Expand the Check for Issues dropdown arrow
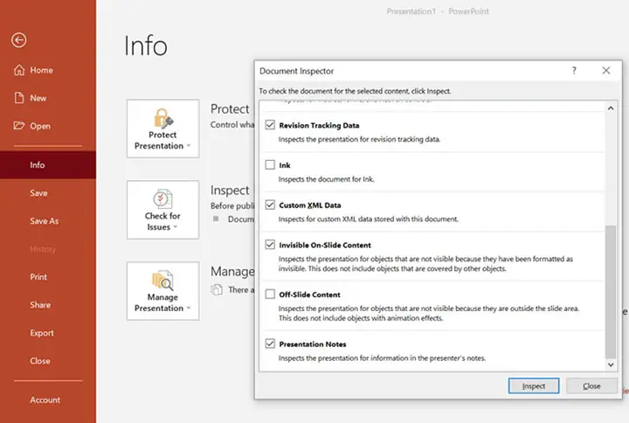 (176, 226)
